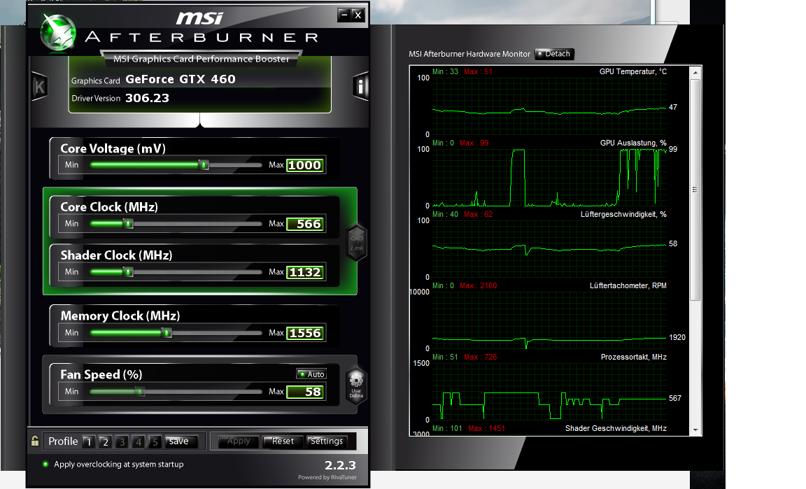This screenshot has height=489, width=806.
Task: Click the profile save button
Action: pos(181,441)
